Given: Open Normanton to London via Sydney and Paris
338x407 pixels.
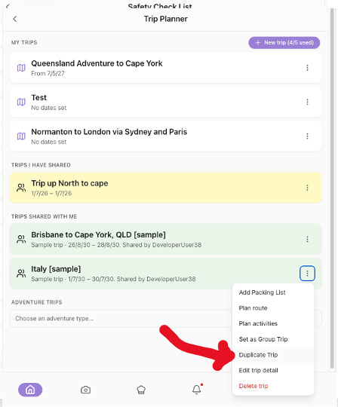Looking at the screenshot, I should click(166, 136).
